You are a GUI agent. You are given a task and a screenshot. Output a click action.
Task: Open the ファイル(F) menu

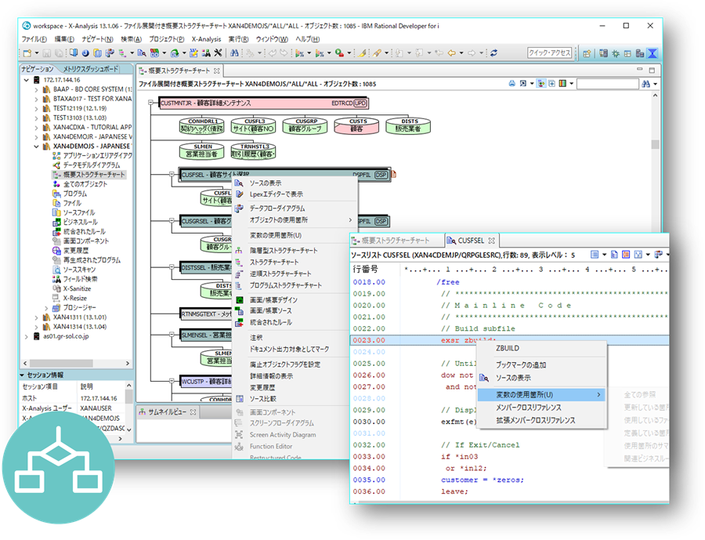(x=34, y=39)
